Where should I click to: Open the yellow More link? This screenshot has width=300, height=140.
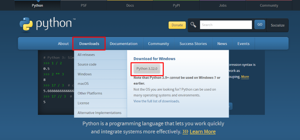(x=245, y=77)
